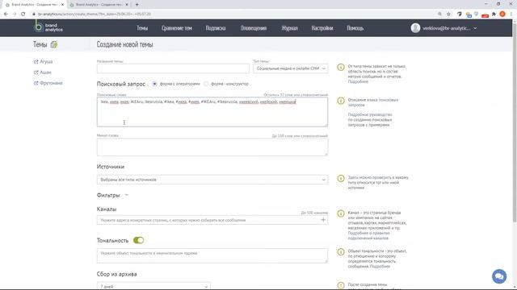
Task: Open the browser extensions puzzle icon
Action: point(494,14)
